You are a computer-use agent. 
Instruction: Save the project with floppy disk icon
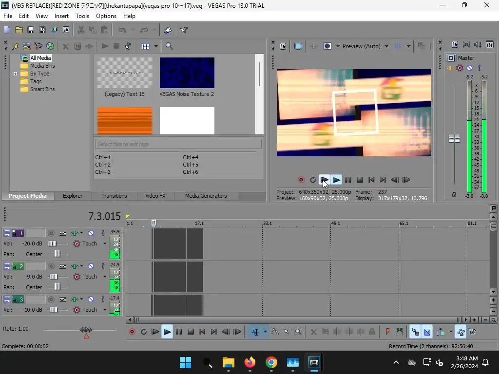tap(31, 30)
